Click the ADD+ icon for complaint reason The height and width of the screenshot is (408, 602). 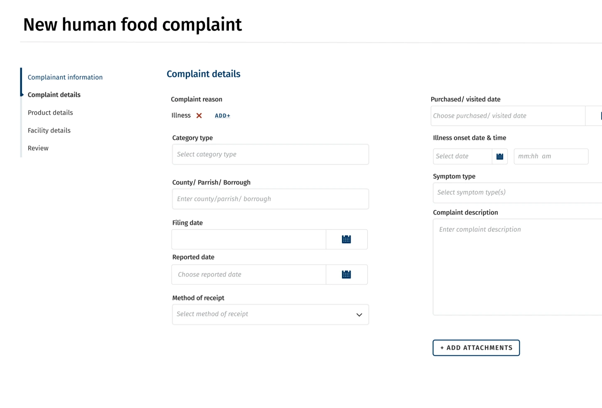pyautogui.click(x=222, y=115)
